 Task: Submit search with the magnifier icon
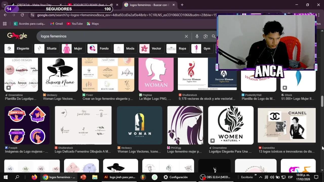(x=214, y=36)
